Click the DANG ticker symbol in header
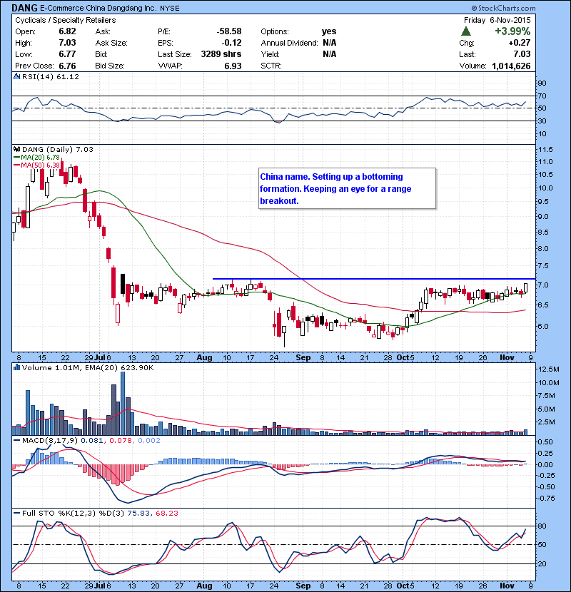The image size is (571, 592). click(x=24, y=8)
